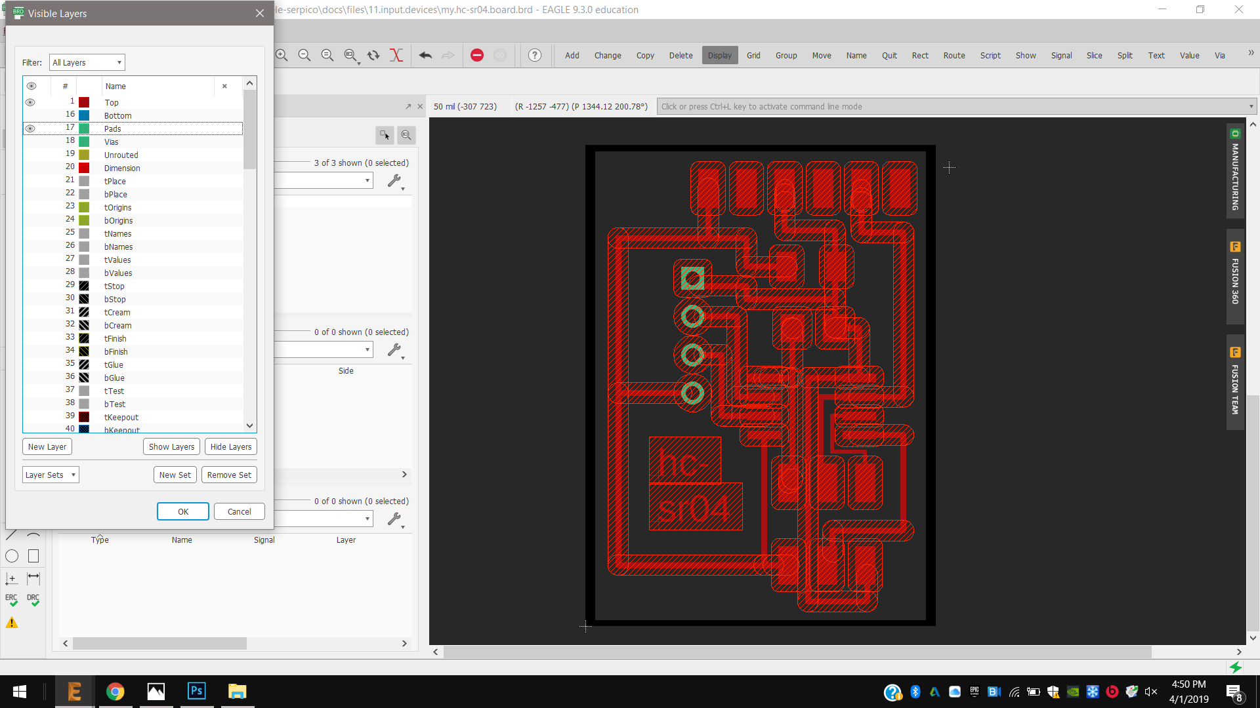Toggle visibility of the Pads layer
1260x708 pixels.
[x=30, y=128]
